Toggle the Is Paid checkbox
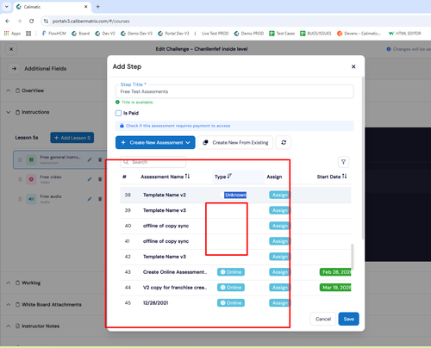431x348 pixels. coord(118,113)
